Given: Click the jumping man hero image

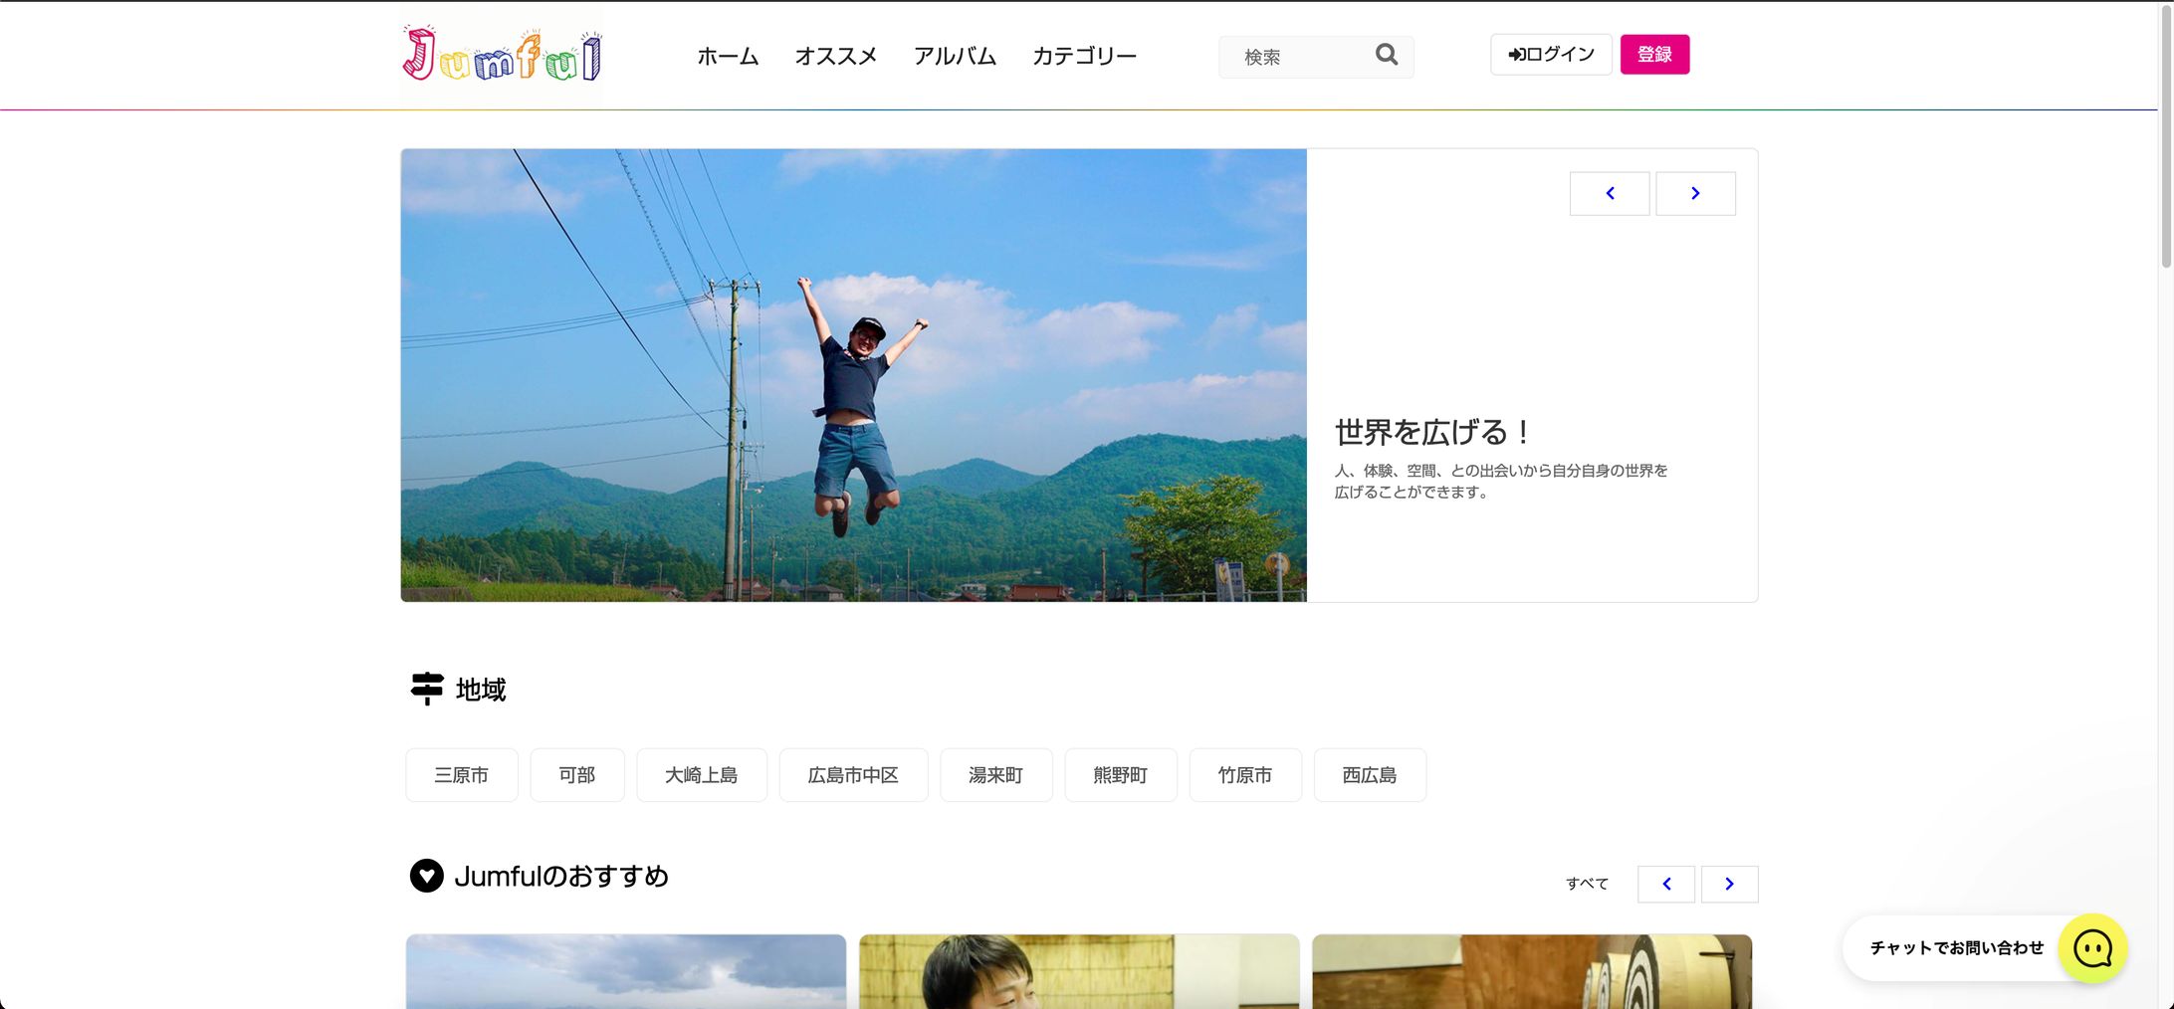Looking at the screenshot, I should (x=854, y=375).
